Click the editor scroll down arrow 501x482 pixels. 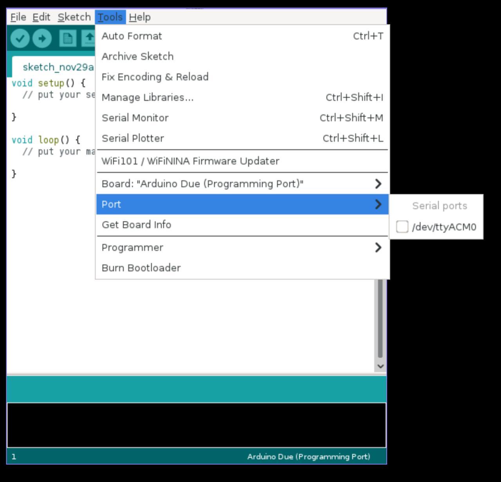point(380,366)
